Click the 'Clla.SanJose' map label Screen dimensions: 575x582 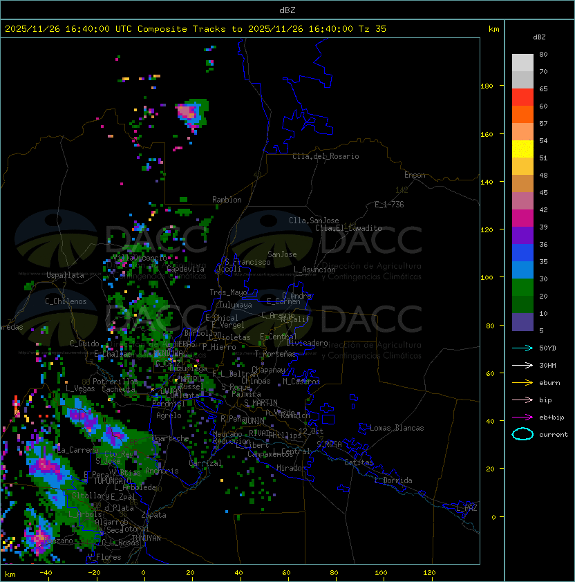(x=314, y=220)
